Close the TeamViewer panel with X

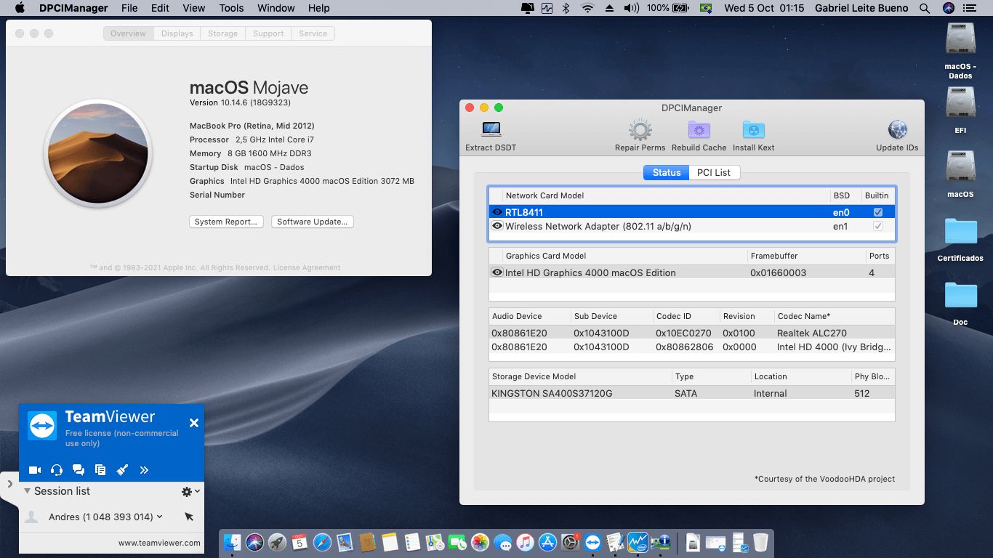coord(194,423)
